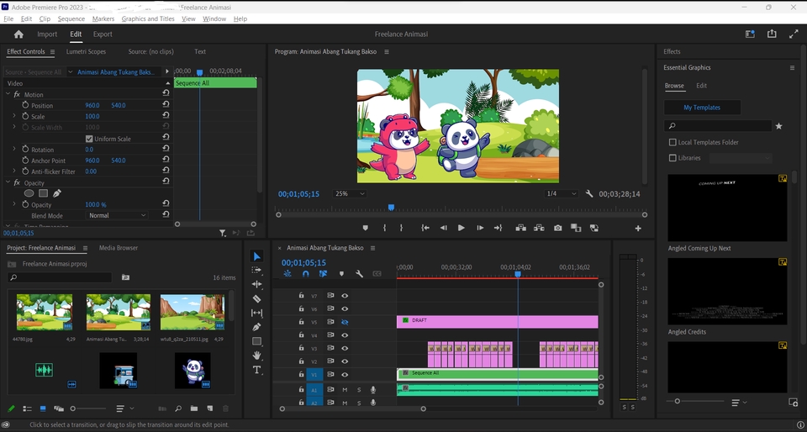Select the Selection tool arrow
Image resolution: width=807 pixels, height=432 pixels.
(257, 256)
